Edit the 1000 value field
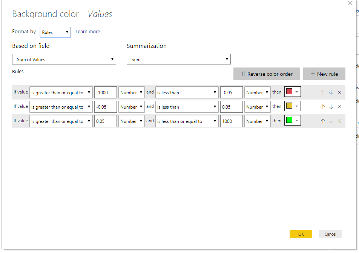The width and height of the screenshot is (359, 253). tap(232, 121)
